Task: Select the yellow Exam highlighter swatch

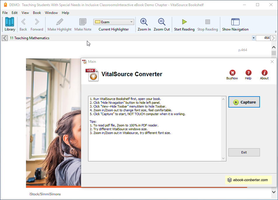Action: [x=98, y=22]
